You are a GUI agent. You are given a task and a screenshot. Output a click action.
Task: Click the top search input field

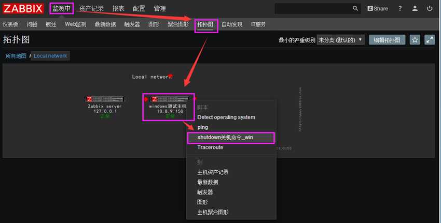click(313, 8)
